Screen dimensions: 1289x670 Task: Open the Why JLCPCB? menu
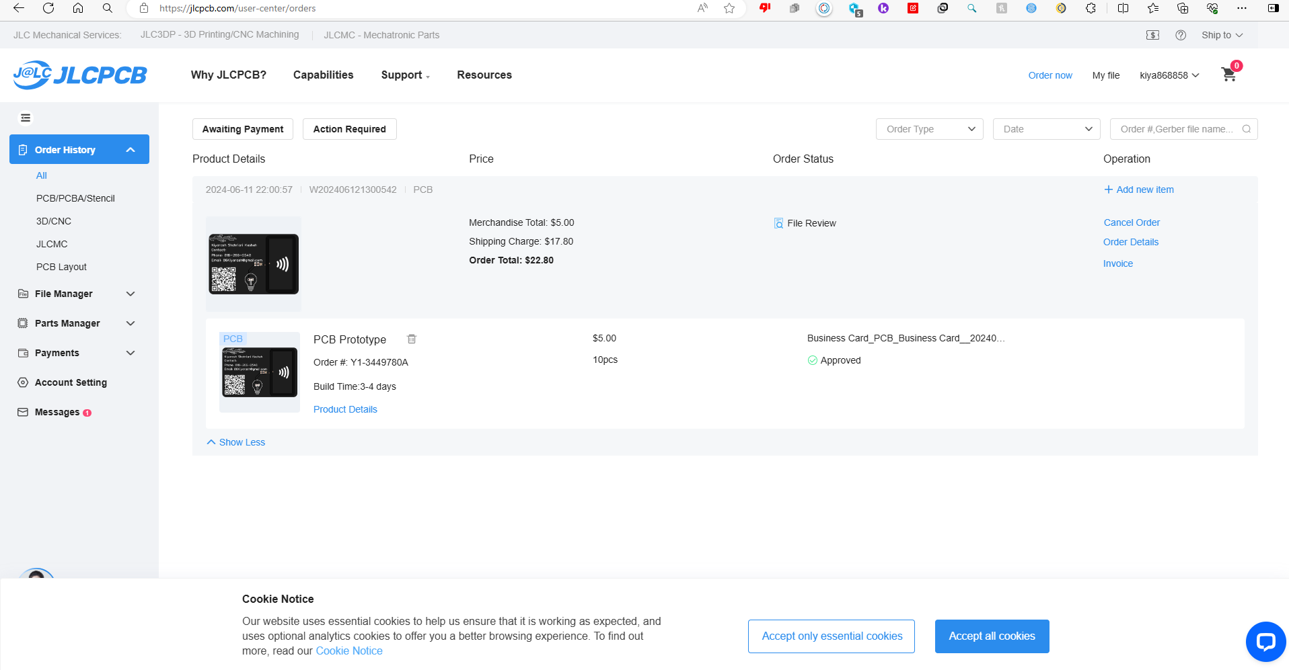tap(229, 75)
